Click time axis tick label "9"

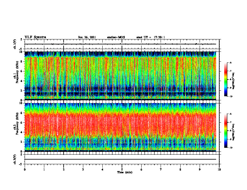point(200,170)
